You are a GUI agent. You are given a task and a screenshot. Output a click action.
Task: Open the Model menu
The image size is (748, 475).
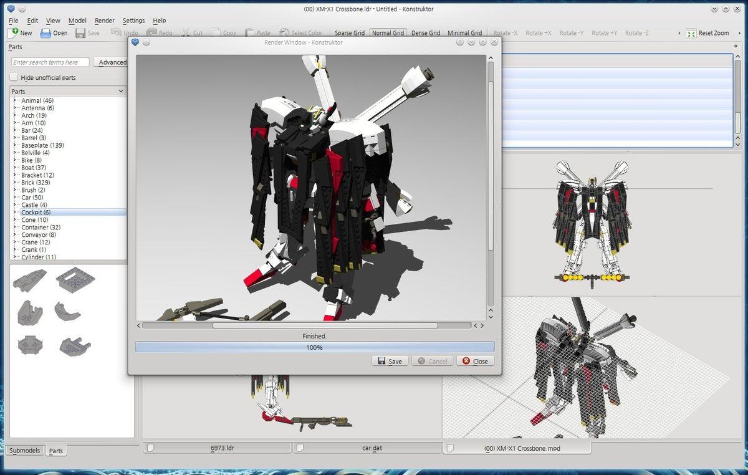[77, 21]
